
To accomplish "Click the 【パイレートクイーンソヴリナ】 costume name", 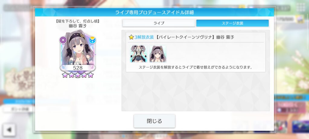I will [185, 37].
